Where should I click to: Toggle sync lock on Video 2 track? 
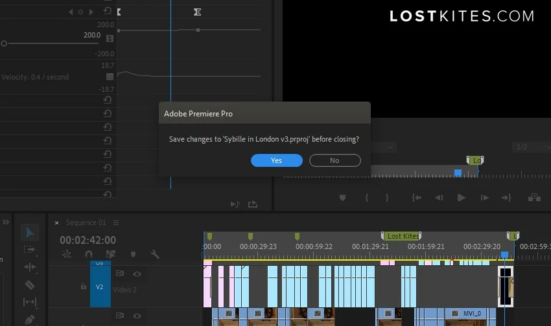pyautogui.click(x=119, y=274)
